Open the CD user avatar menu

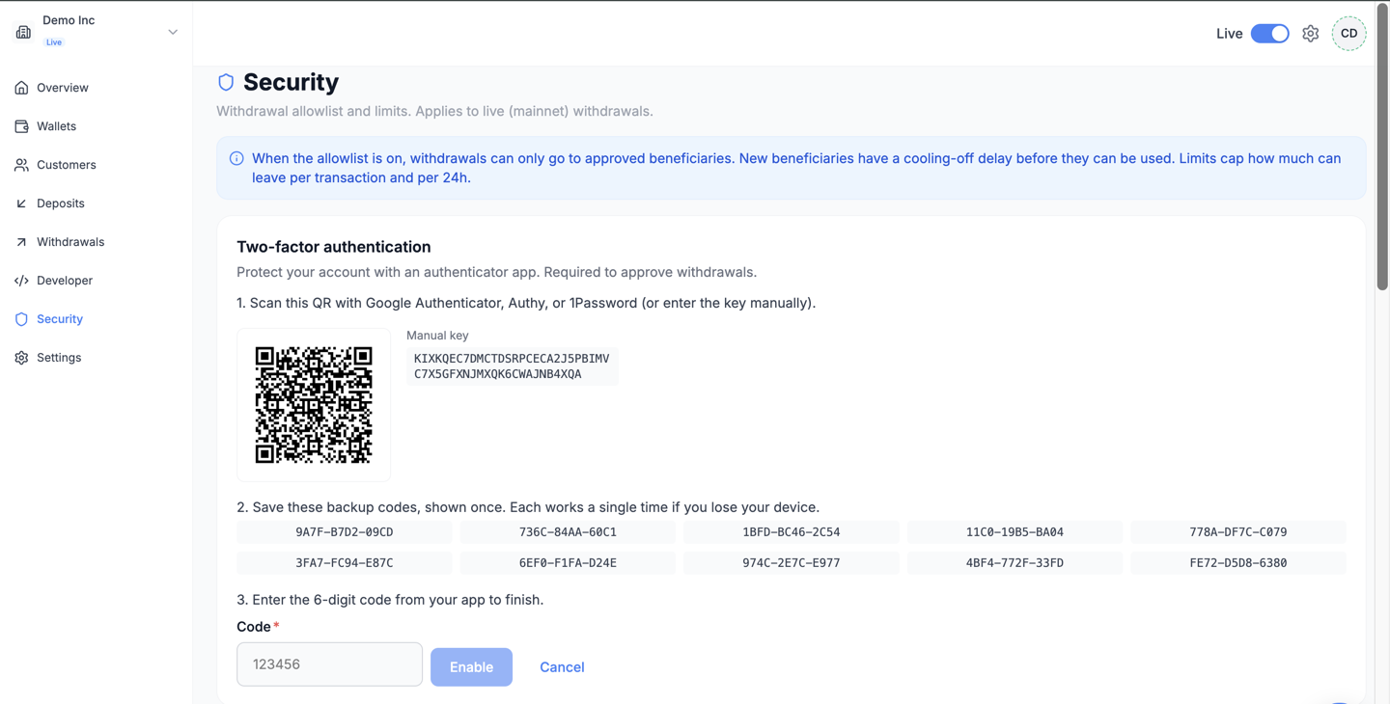coord(1348,34)
